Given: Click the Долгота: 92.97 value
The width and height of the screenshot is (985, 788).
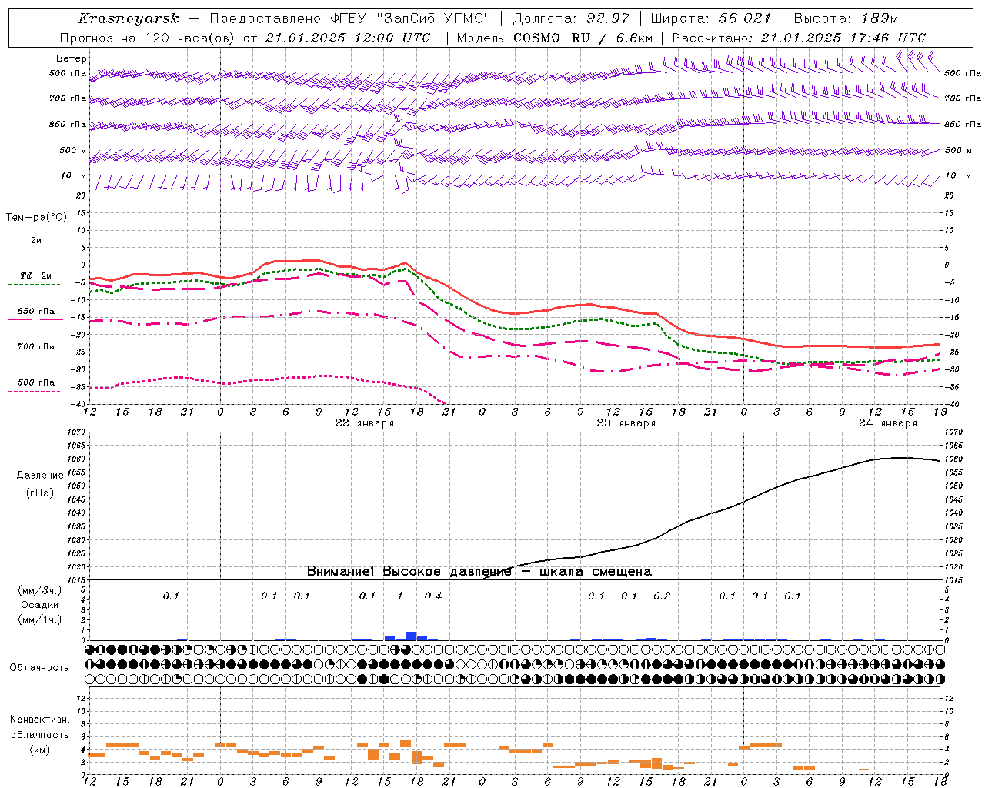Looking at the screenshot, I should (x=571, y=18).
